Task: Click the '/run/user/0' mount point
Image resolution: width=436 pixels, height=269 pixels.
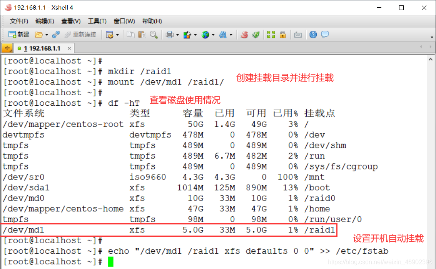Action: pos(333,219)
